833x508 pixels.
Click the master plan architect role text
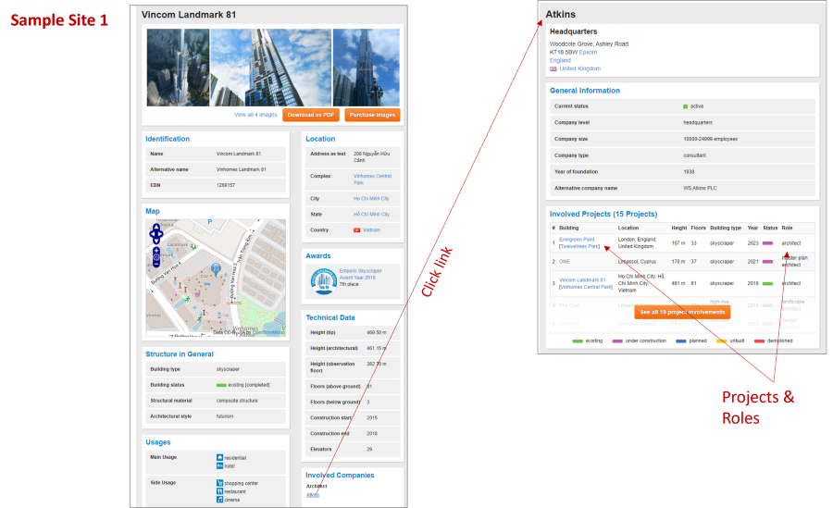794,262
